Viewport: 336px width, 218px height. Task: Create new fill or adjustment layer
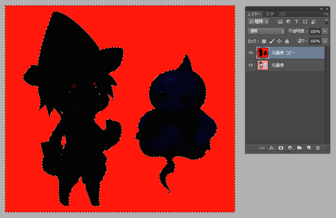pyautogui.click(x=290, y=148)
